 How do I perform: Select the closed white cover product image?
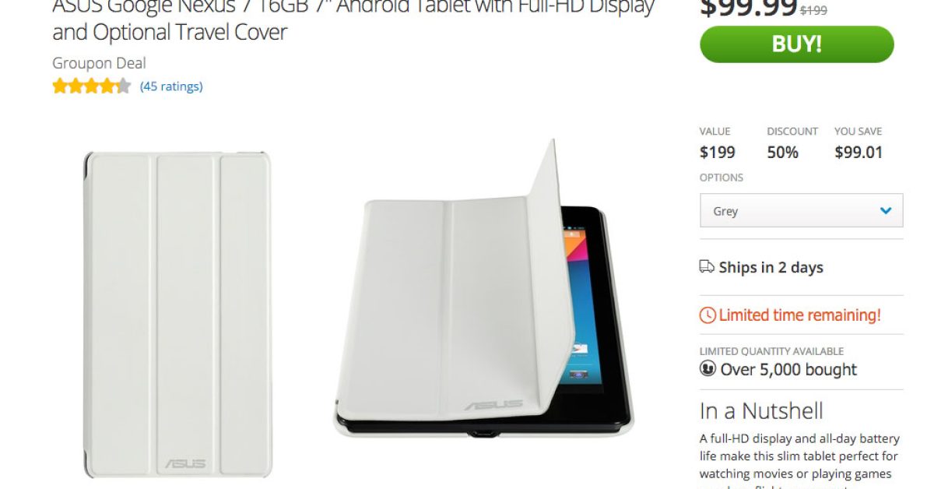tap(177, 315)
